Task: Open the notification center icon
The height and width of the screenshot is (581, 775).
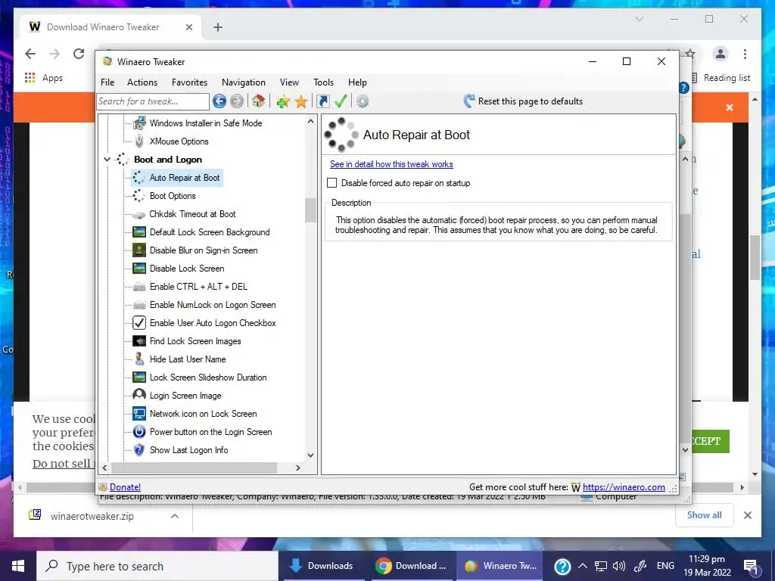Action: (750, 566)
